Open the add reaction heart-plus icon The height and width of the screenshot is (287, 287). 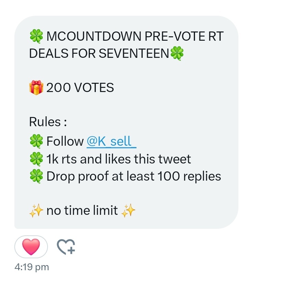(66, 247)
